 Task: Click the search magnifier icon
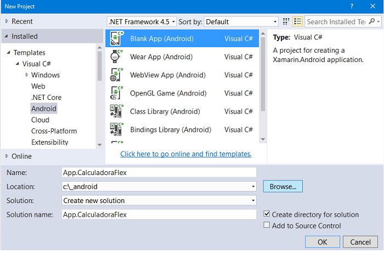[372, 21]
